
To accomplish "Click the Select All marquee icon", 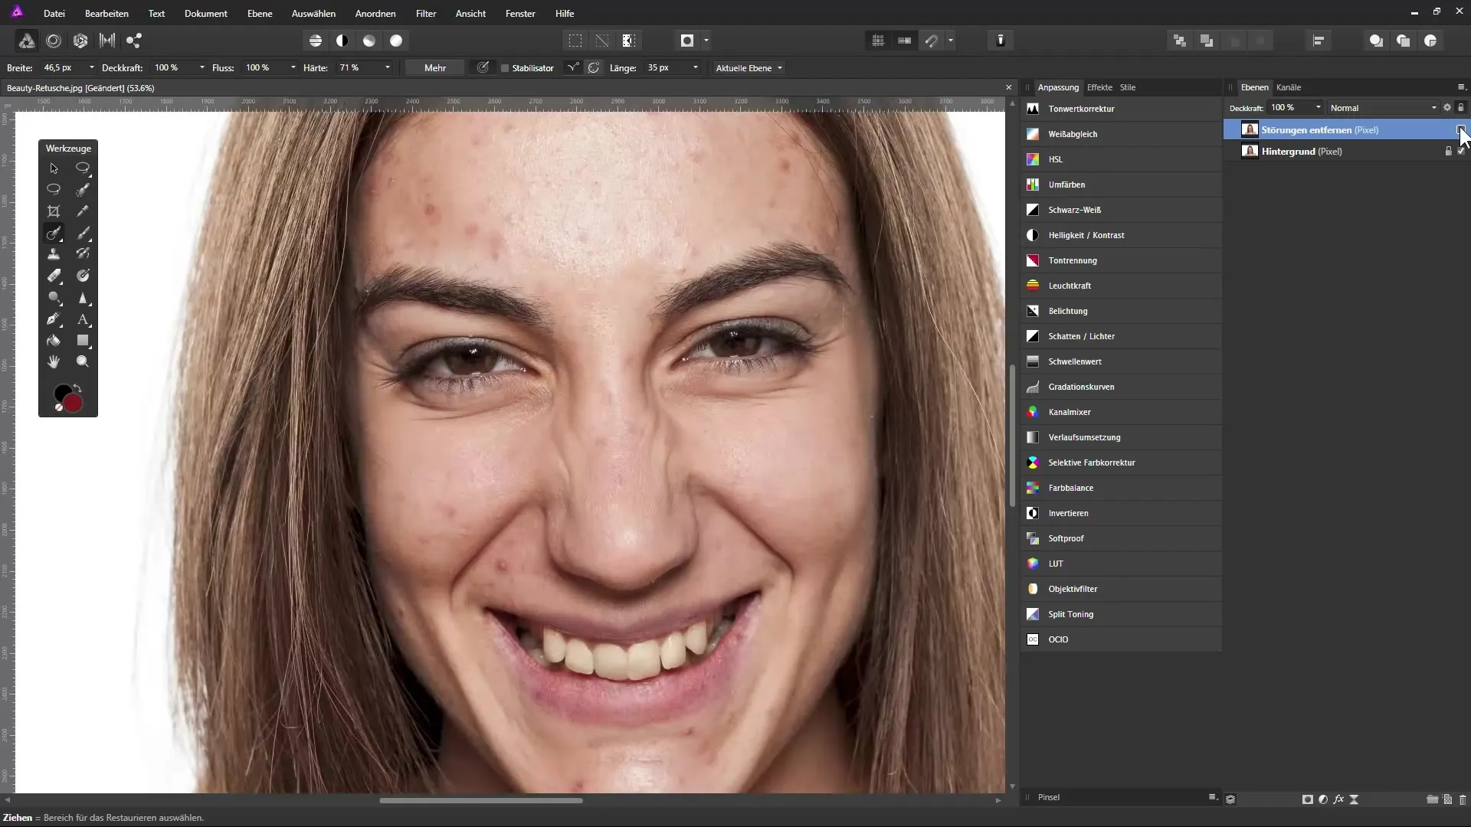I will point(575,41).
